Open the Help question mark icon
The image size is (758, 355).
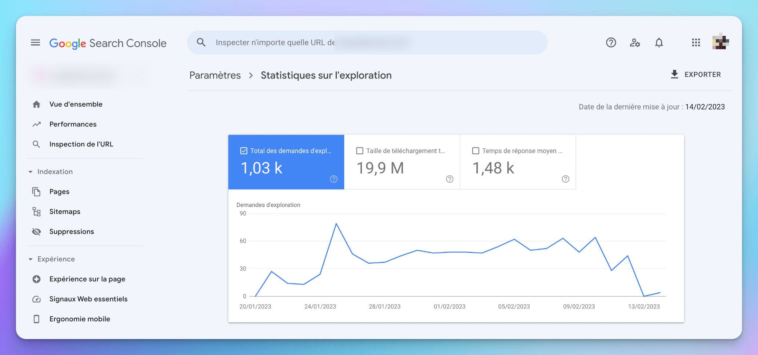[x=611, y=43]
